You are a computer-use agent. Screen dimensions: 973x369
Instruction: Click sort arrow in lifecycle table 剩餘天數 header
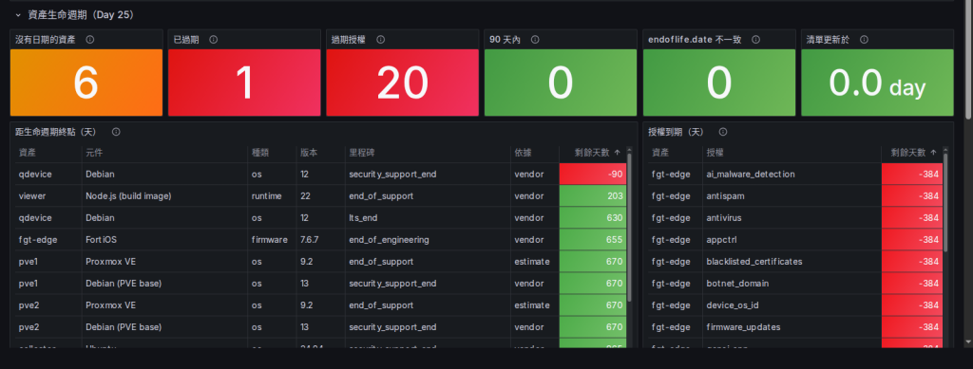click(617, 153)
